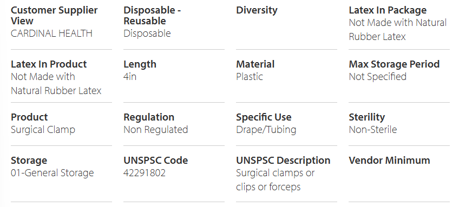The width and height of the screenshot is (459, 207).
Task: Select the Diversity attribute heading
Action: (x=257, y=10)
